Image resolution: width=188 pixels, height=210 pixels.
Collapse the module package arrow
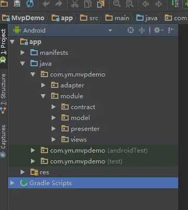point(43,96)
